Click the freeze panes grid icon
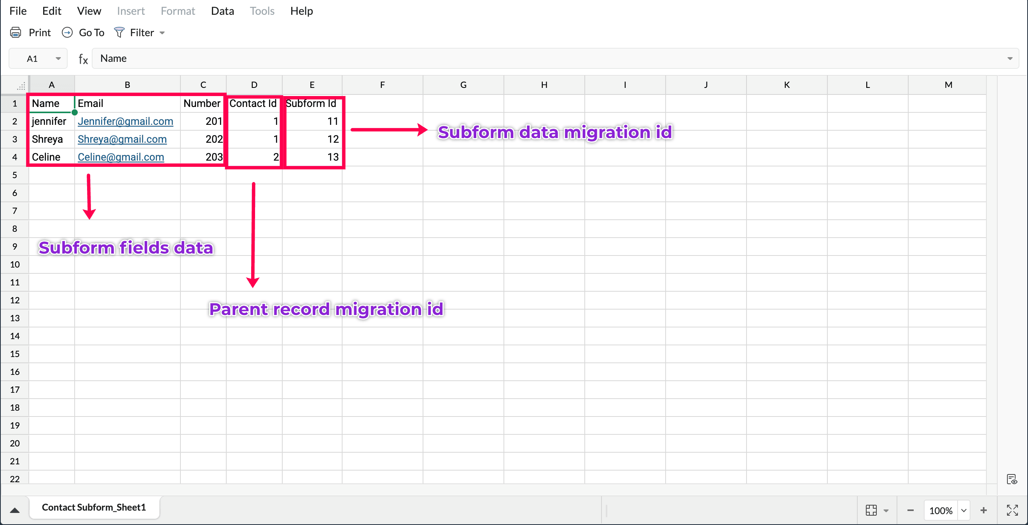The width and height of the screenshot is (1028, 525). (871, 510)
